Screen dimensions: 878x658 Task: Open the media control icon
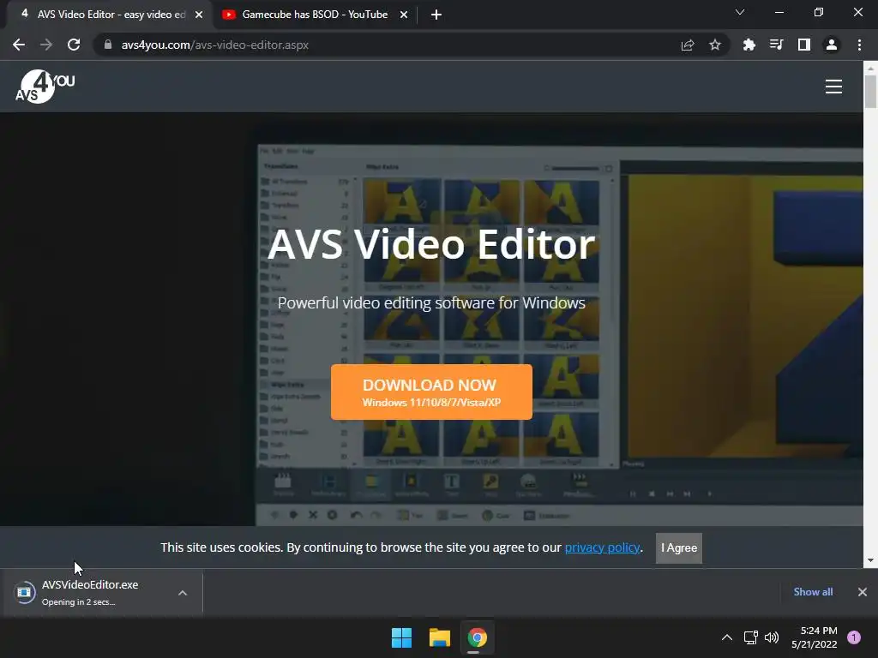[776, 45]
